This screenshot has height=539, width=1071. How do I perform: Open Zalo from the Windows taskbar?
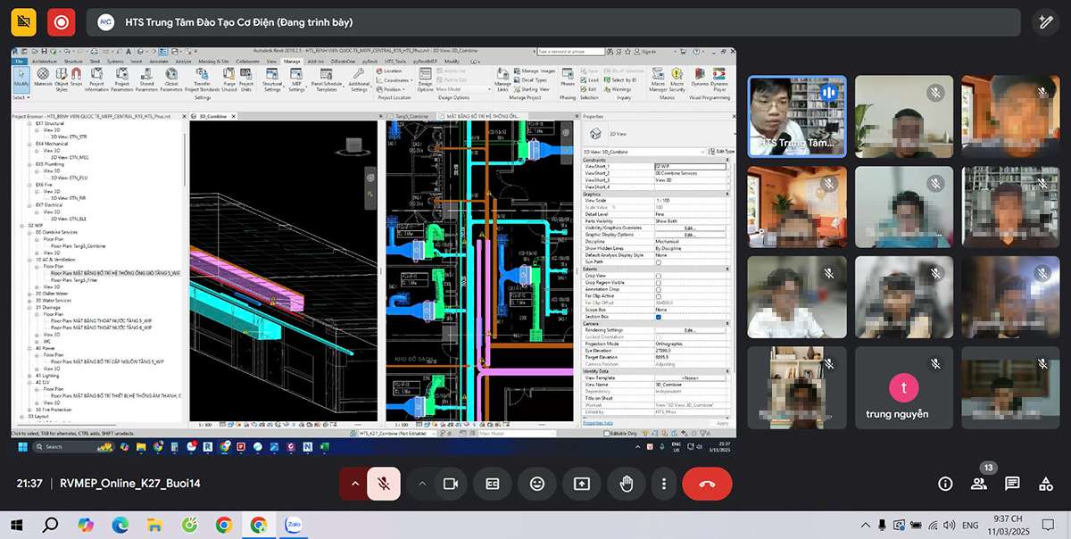[292, 525]
